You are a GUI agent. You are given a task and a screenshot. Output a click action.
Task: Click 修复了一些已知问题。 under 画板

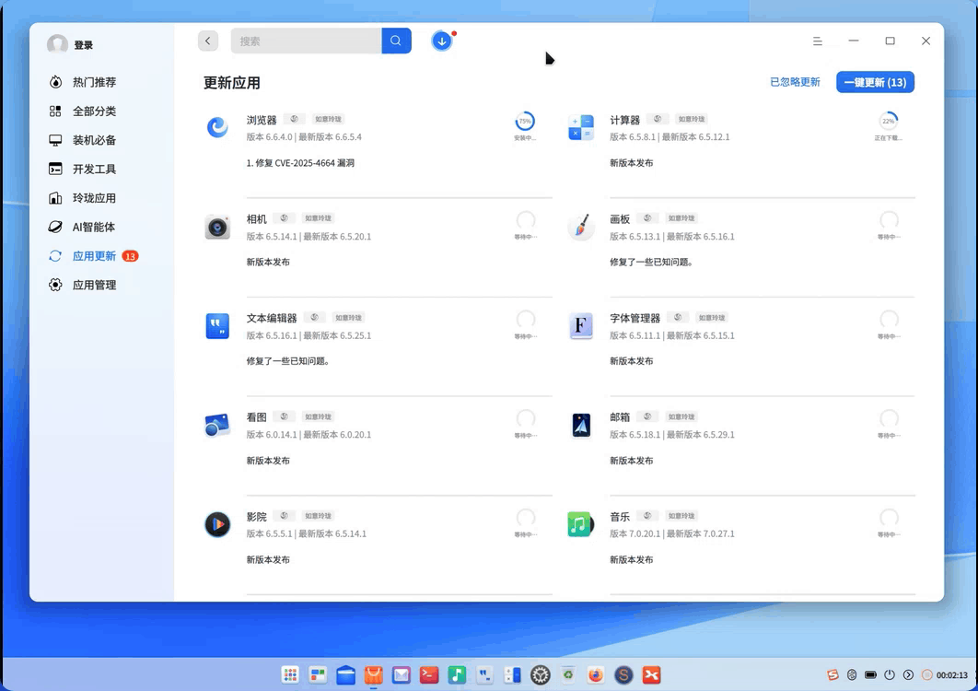(x=651, y=263)
